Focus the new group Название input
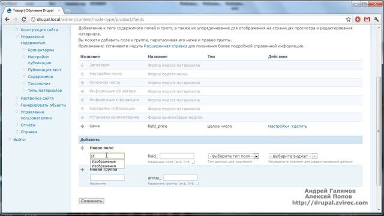Screen dimensions: 384x216 pyautogui.click(x=107, y=178)
